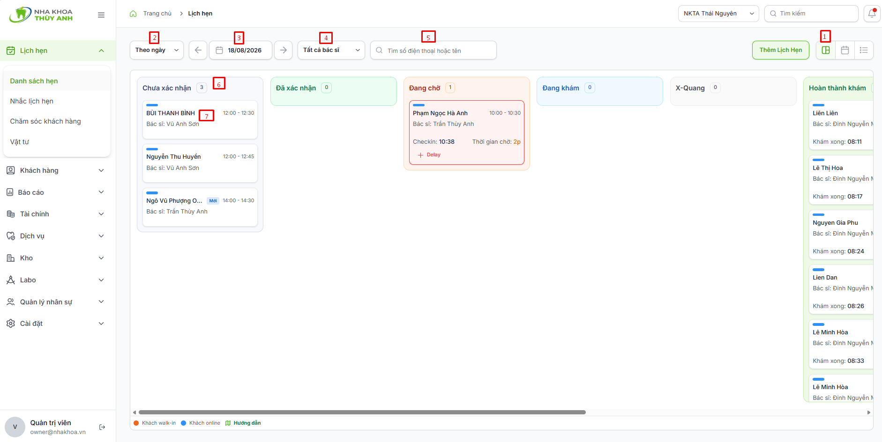
Task: Switch to list view icon
Action: point(864,50)
